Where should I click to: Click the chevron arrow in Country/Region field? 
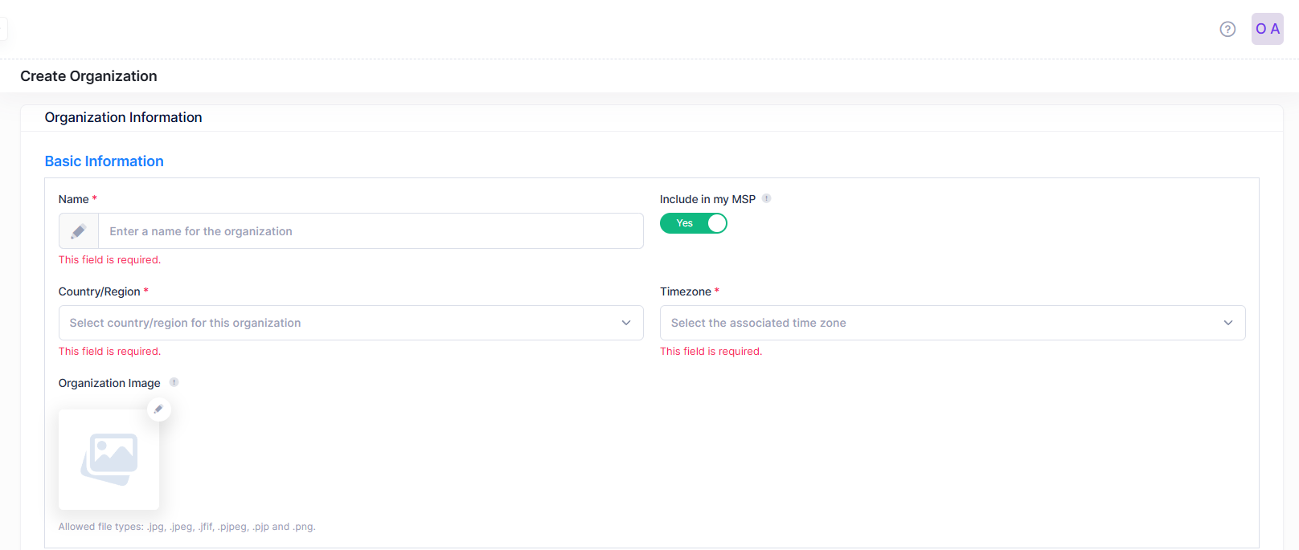tap(626, 323)
